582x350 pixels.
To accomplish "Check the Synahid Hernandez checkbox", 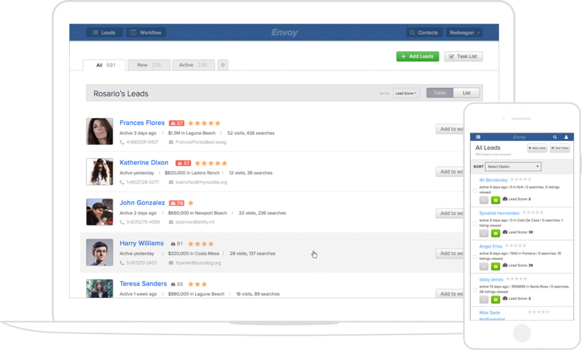I will coord(475,223).
